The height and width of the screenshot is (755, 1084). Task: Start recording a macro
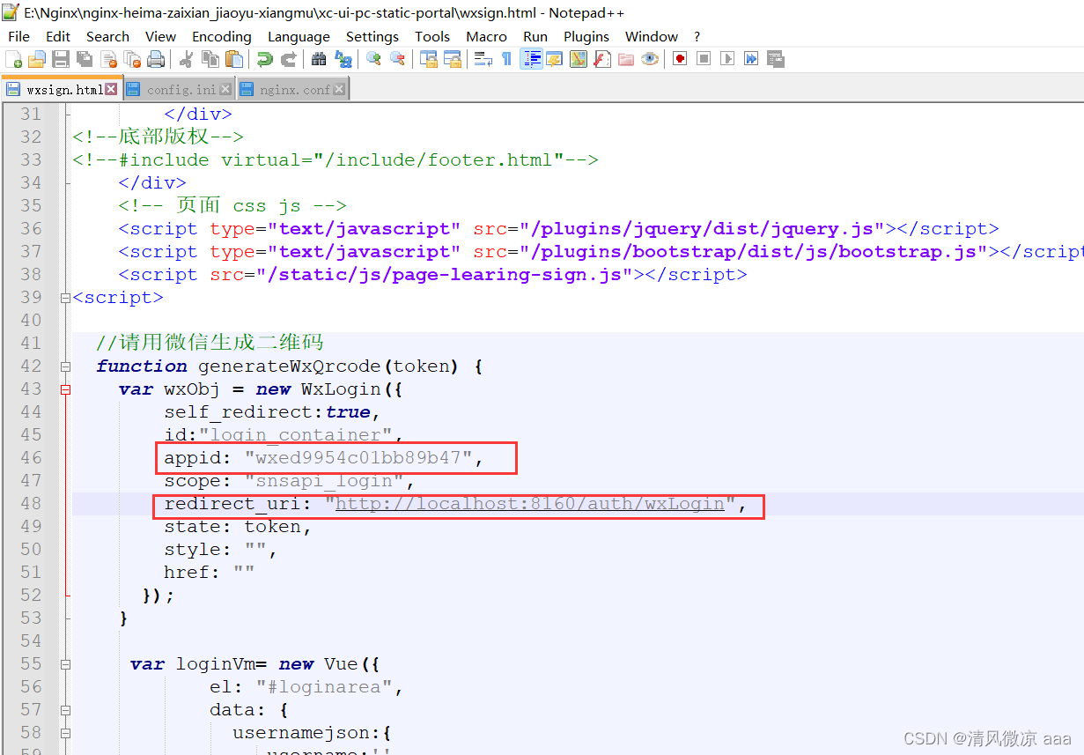[x=680, y=59]
